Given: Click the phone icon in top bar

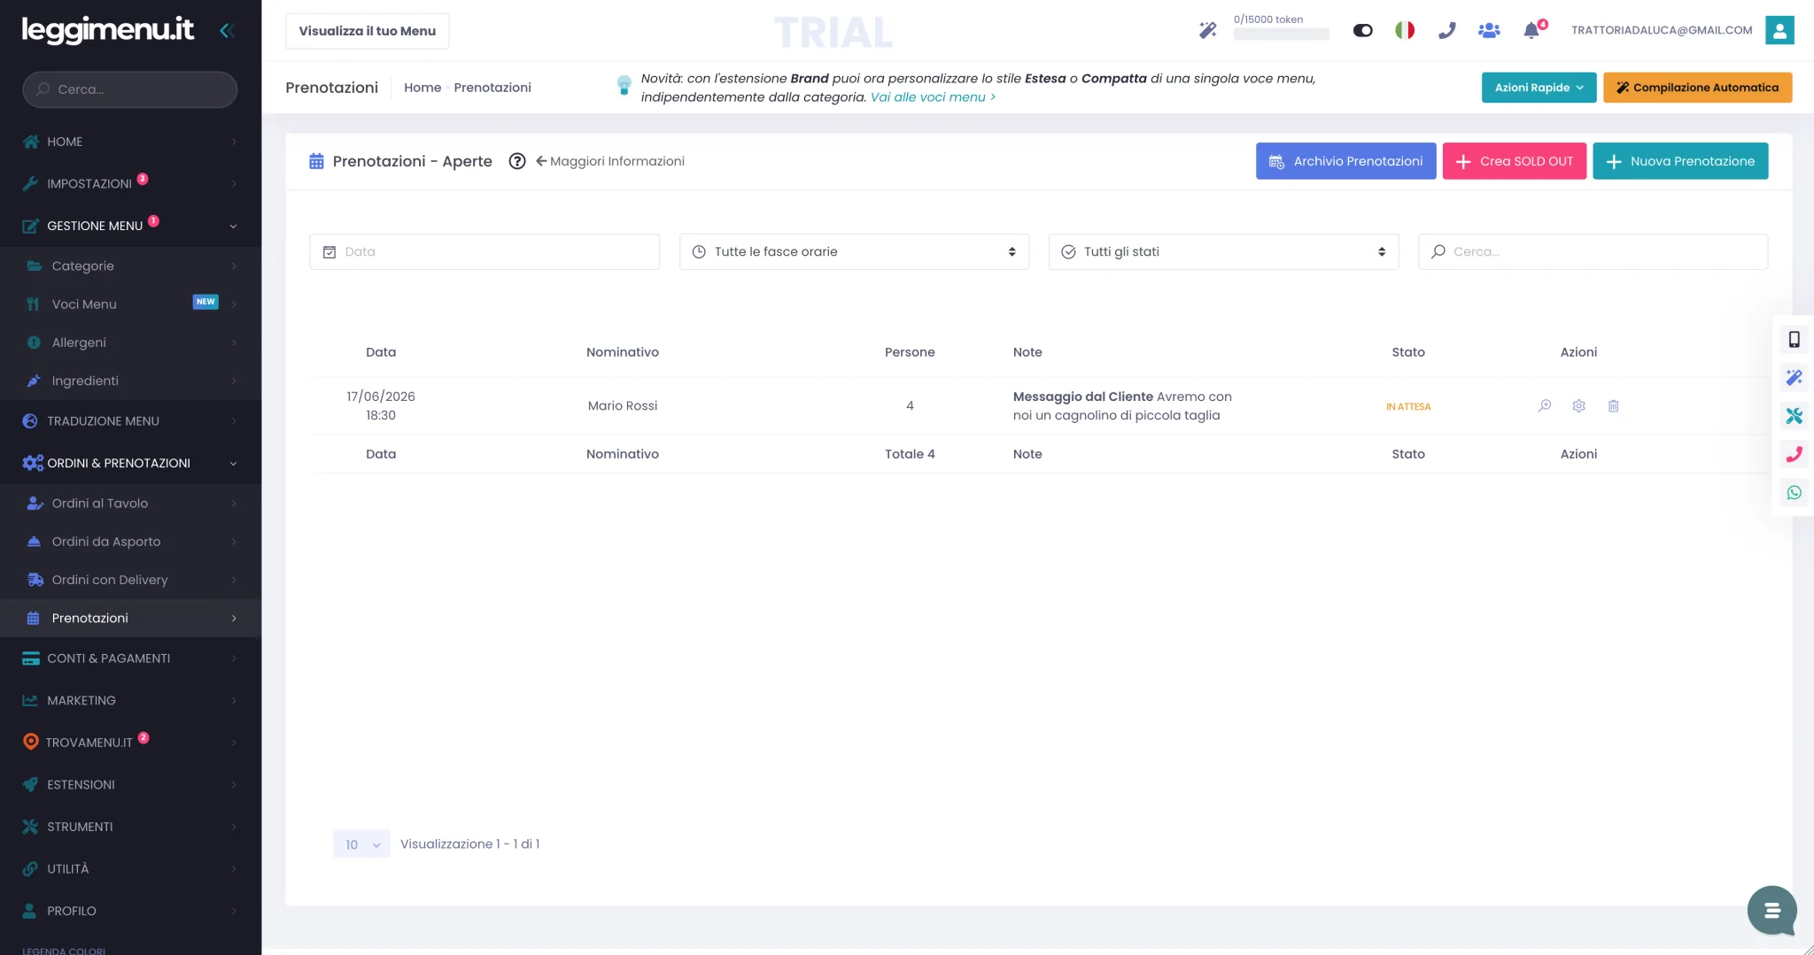Looking at the screenshot, I should [x=1446, y=30].
